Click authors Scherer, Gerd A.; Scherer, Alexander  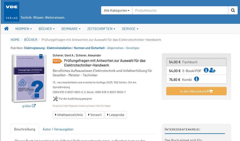click(77, 55)
